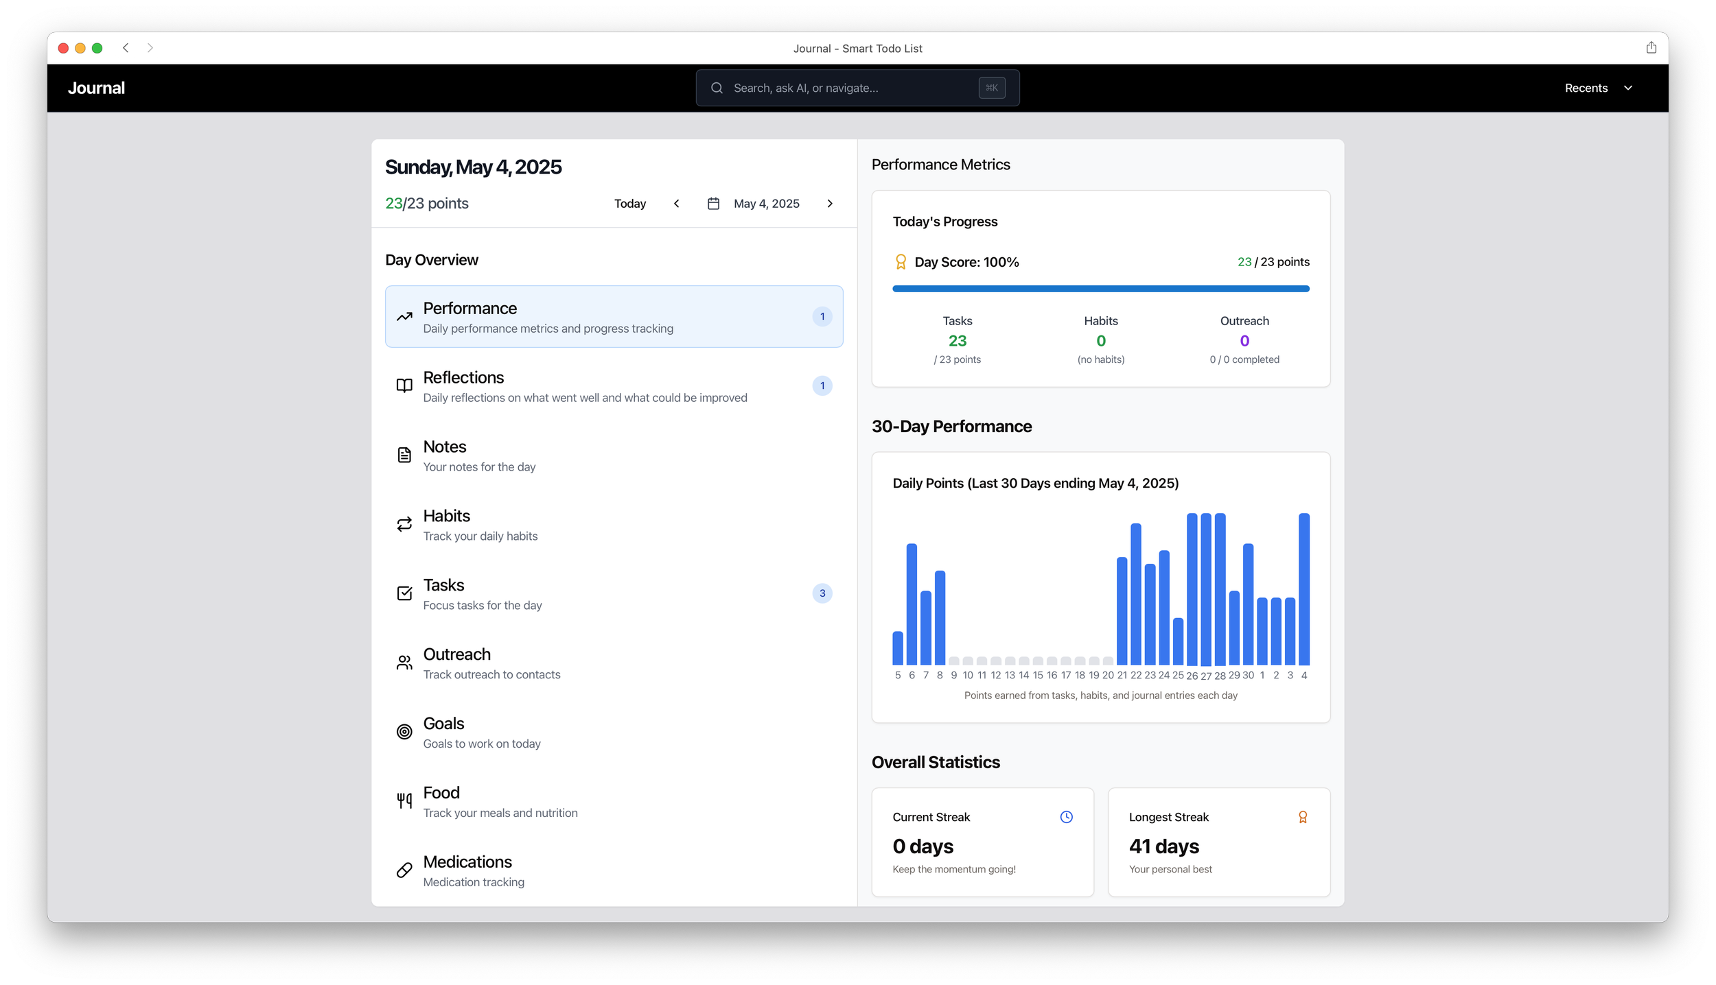The width and height of the screenshot is (1716, 985).
Task: Click the Goals target icon
Action: [404, 732]
